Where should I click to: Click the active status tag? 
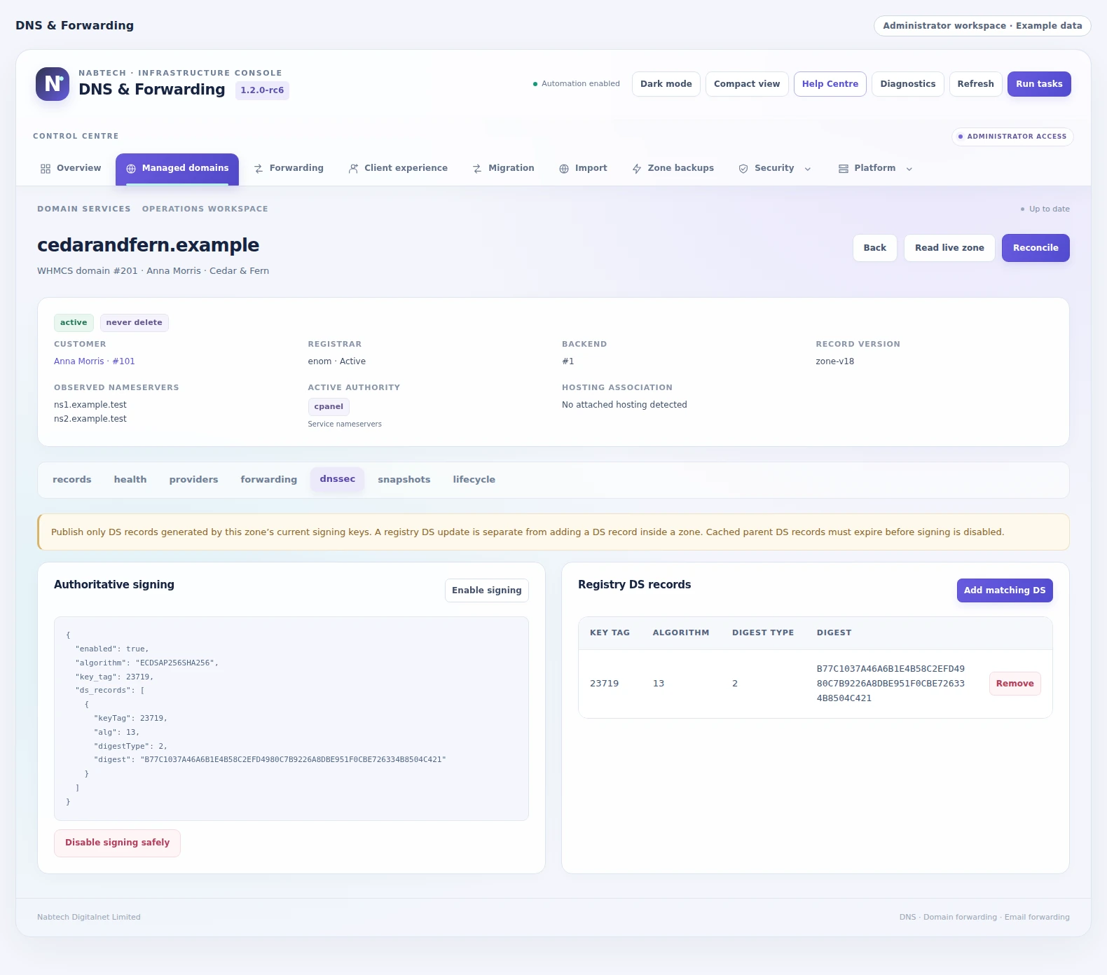(74, 323)
